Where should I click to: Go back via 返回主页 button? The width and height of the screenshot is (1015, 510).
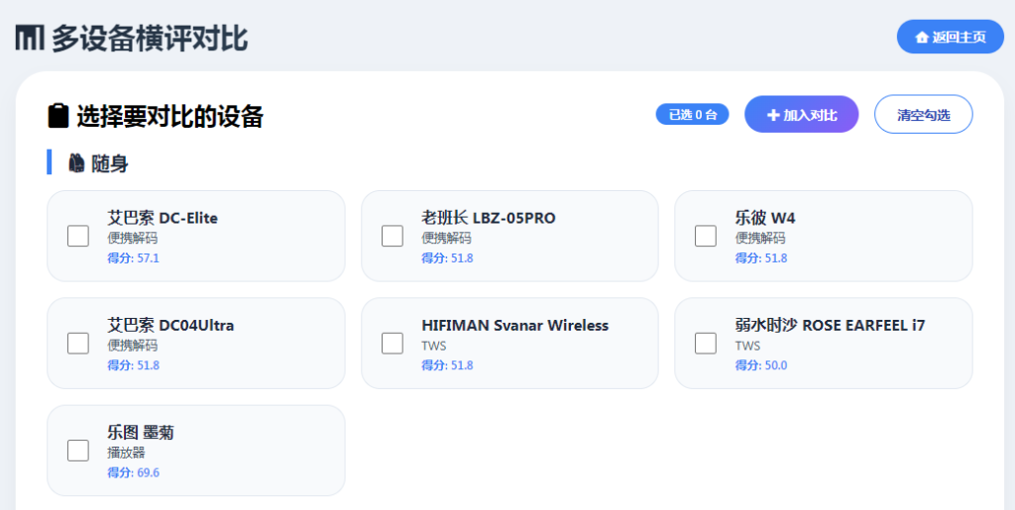pos(951,37)
